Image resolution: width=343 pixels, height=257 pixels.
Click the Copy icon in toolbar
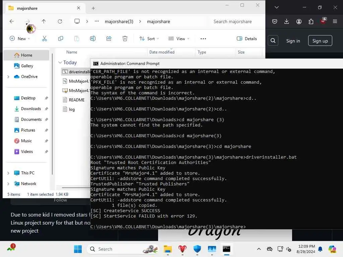click(61, 39)
